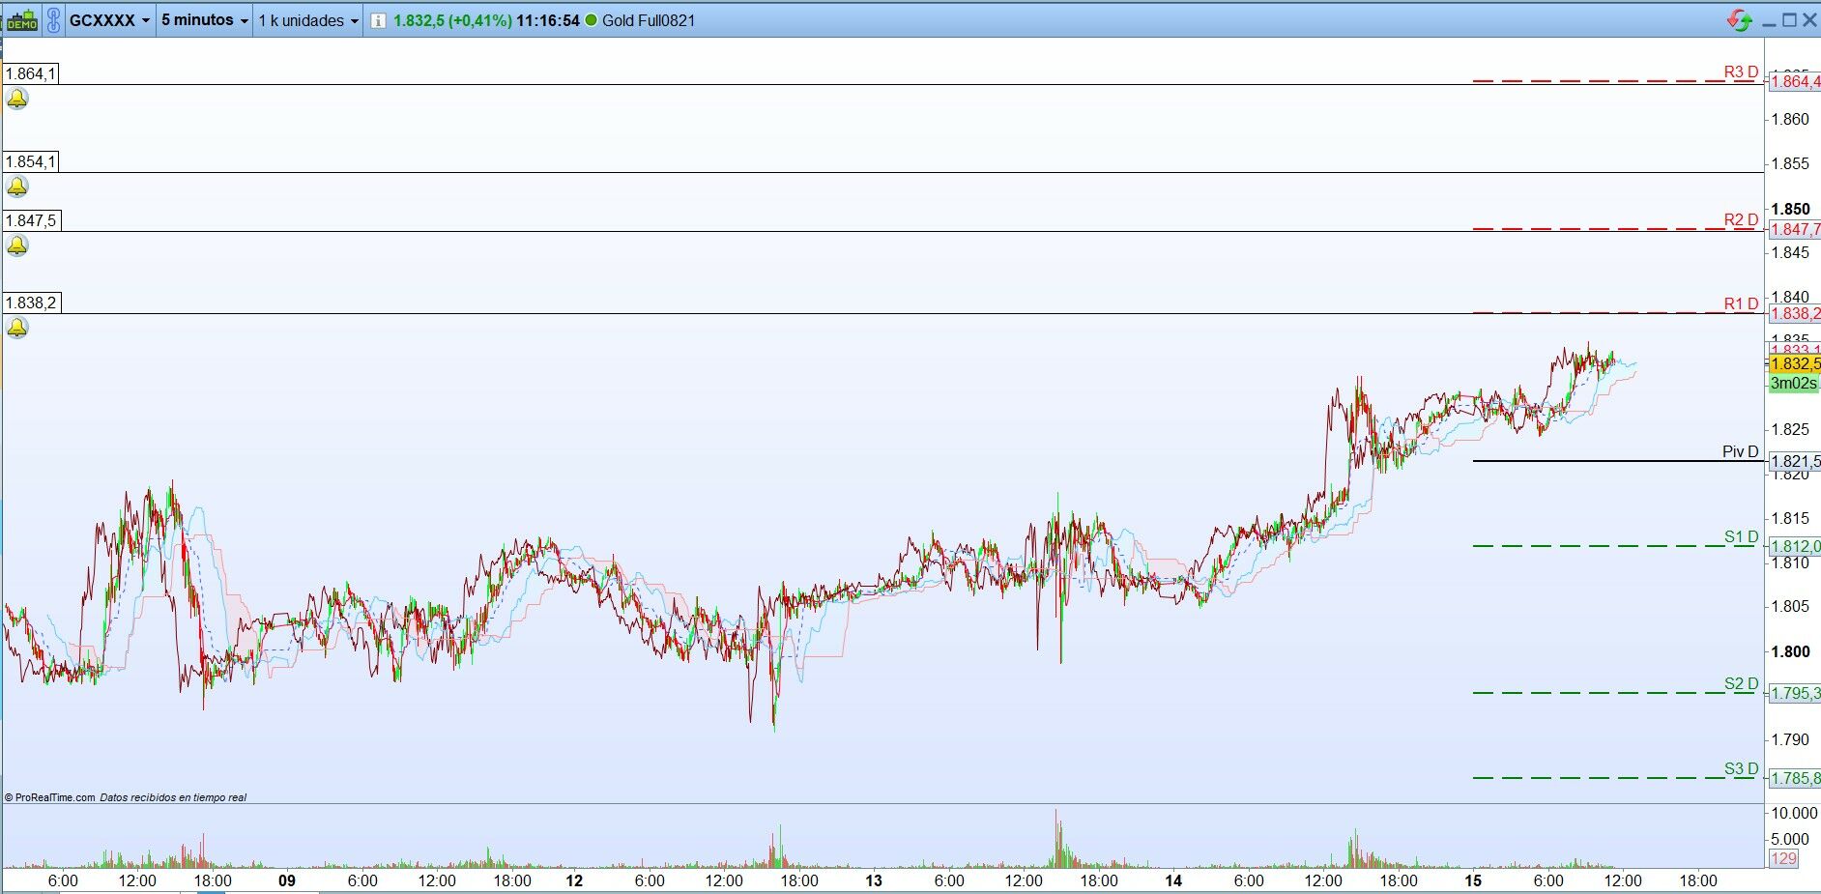Open the 1 k unidades dropdown
The width and height of the screenshot is (1821, 894).
pyautogui.click(x=308, y=20)
